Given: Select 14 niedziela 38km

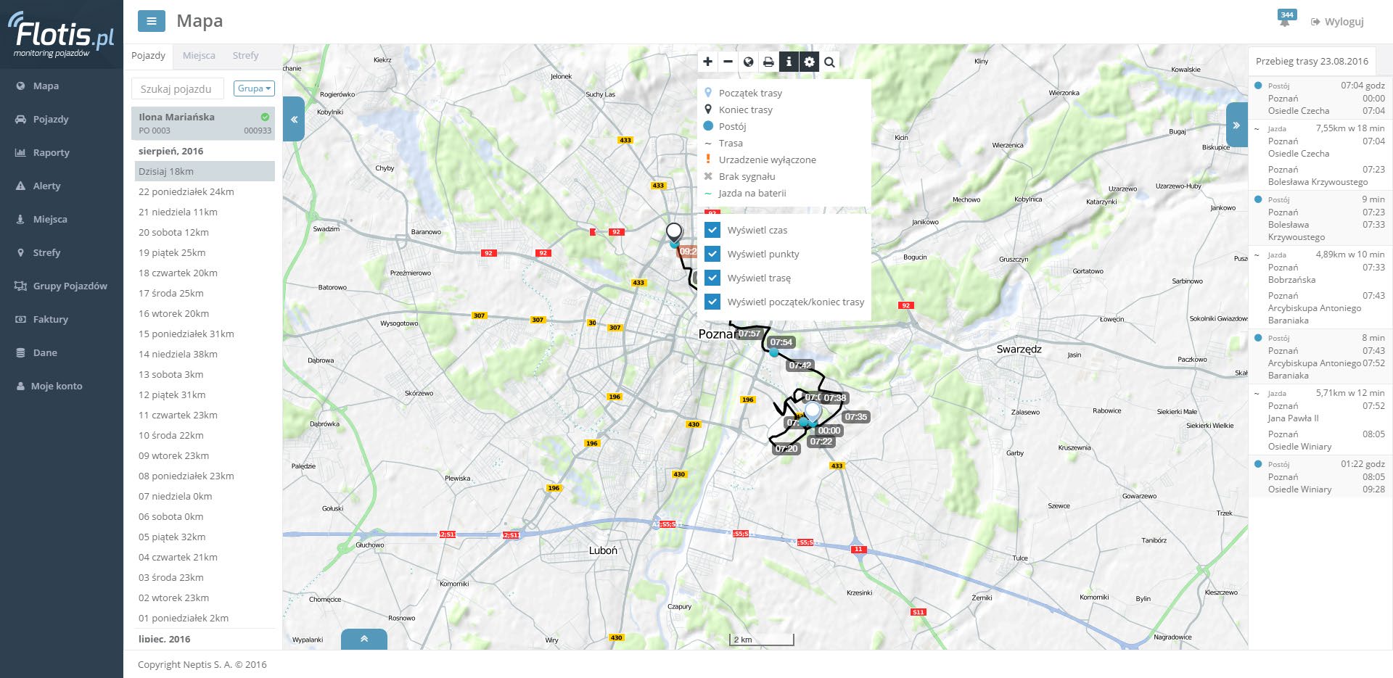Looking at the screenshot, I should 205,354.
